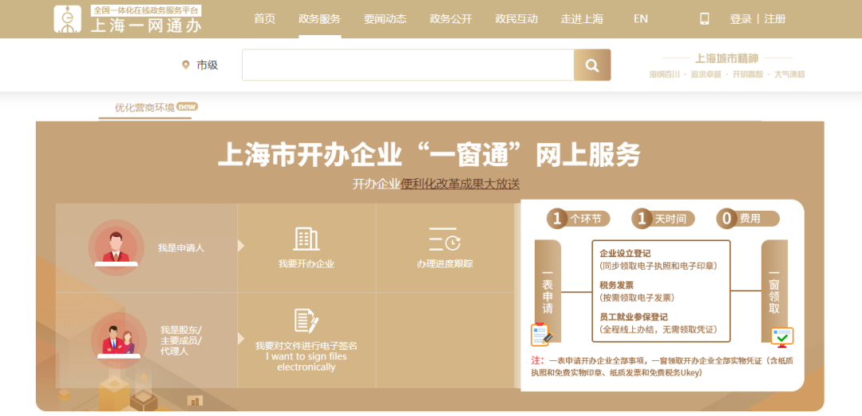This screenshot has width=862, height=416.
Task: Click the progress tracking clock icon
Action: pyautogui.click(x=445, y=240)
